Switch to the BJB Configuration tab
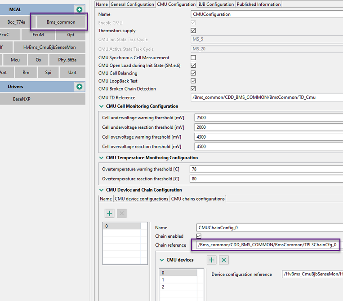Screen dimensions: 343x301 pyautogui.click(x=216, y=4)
